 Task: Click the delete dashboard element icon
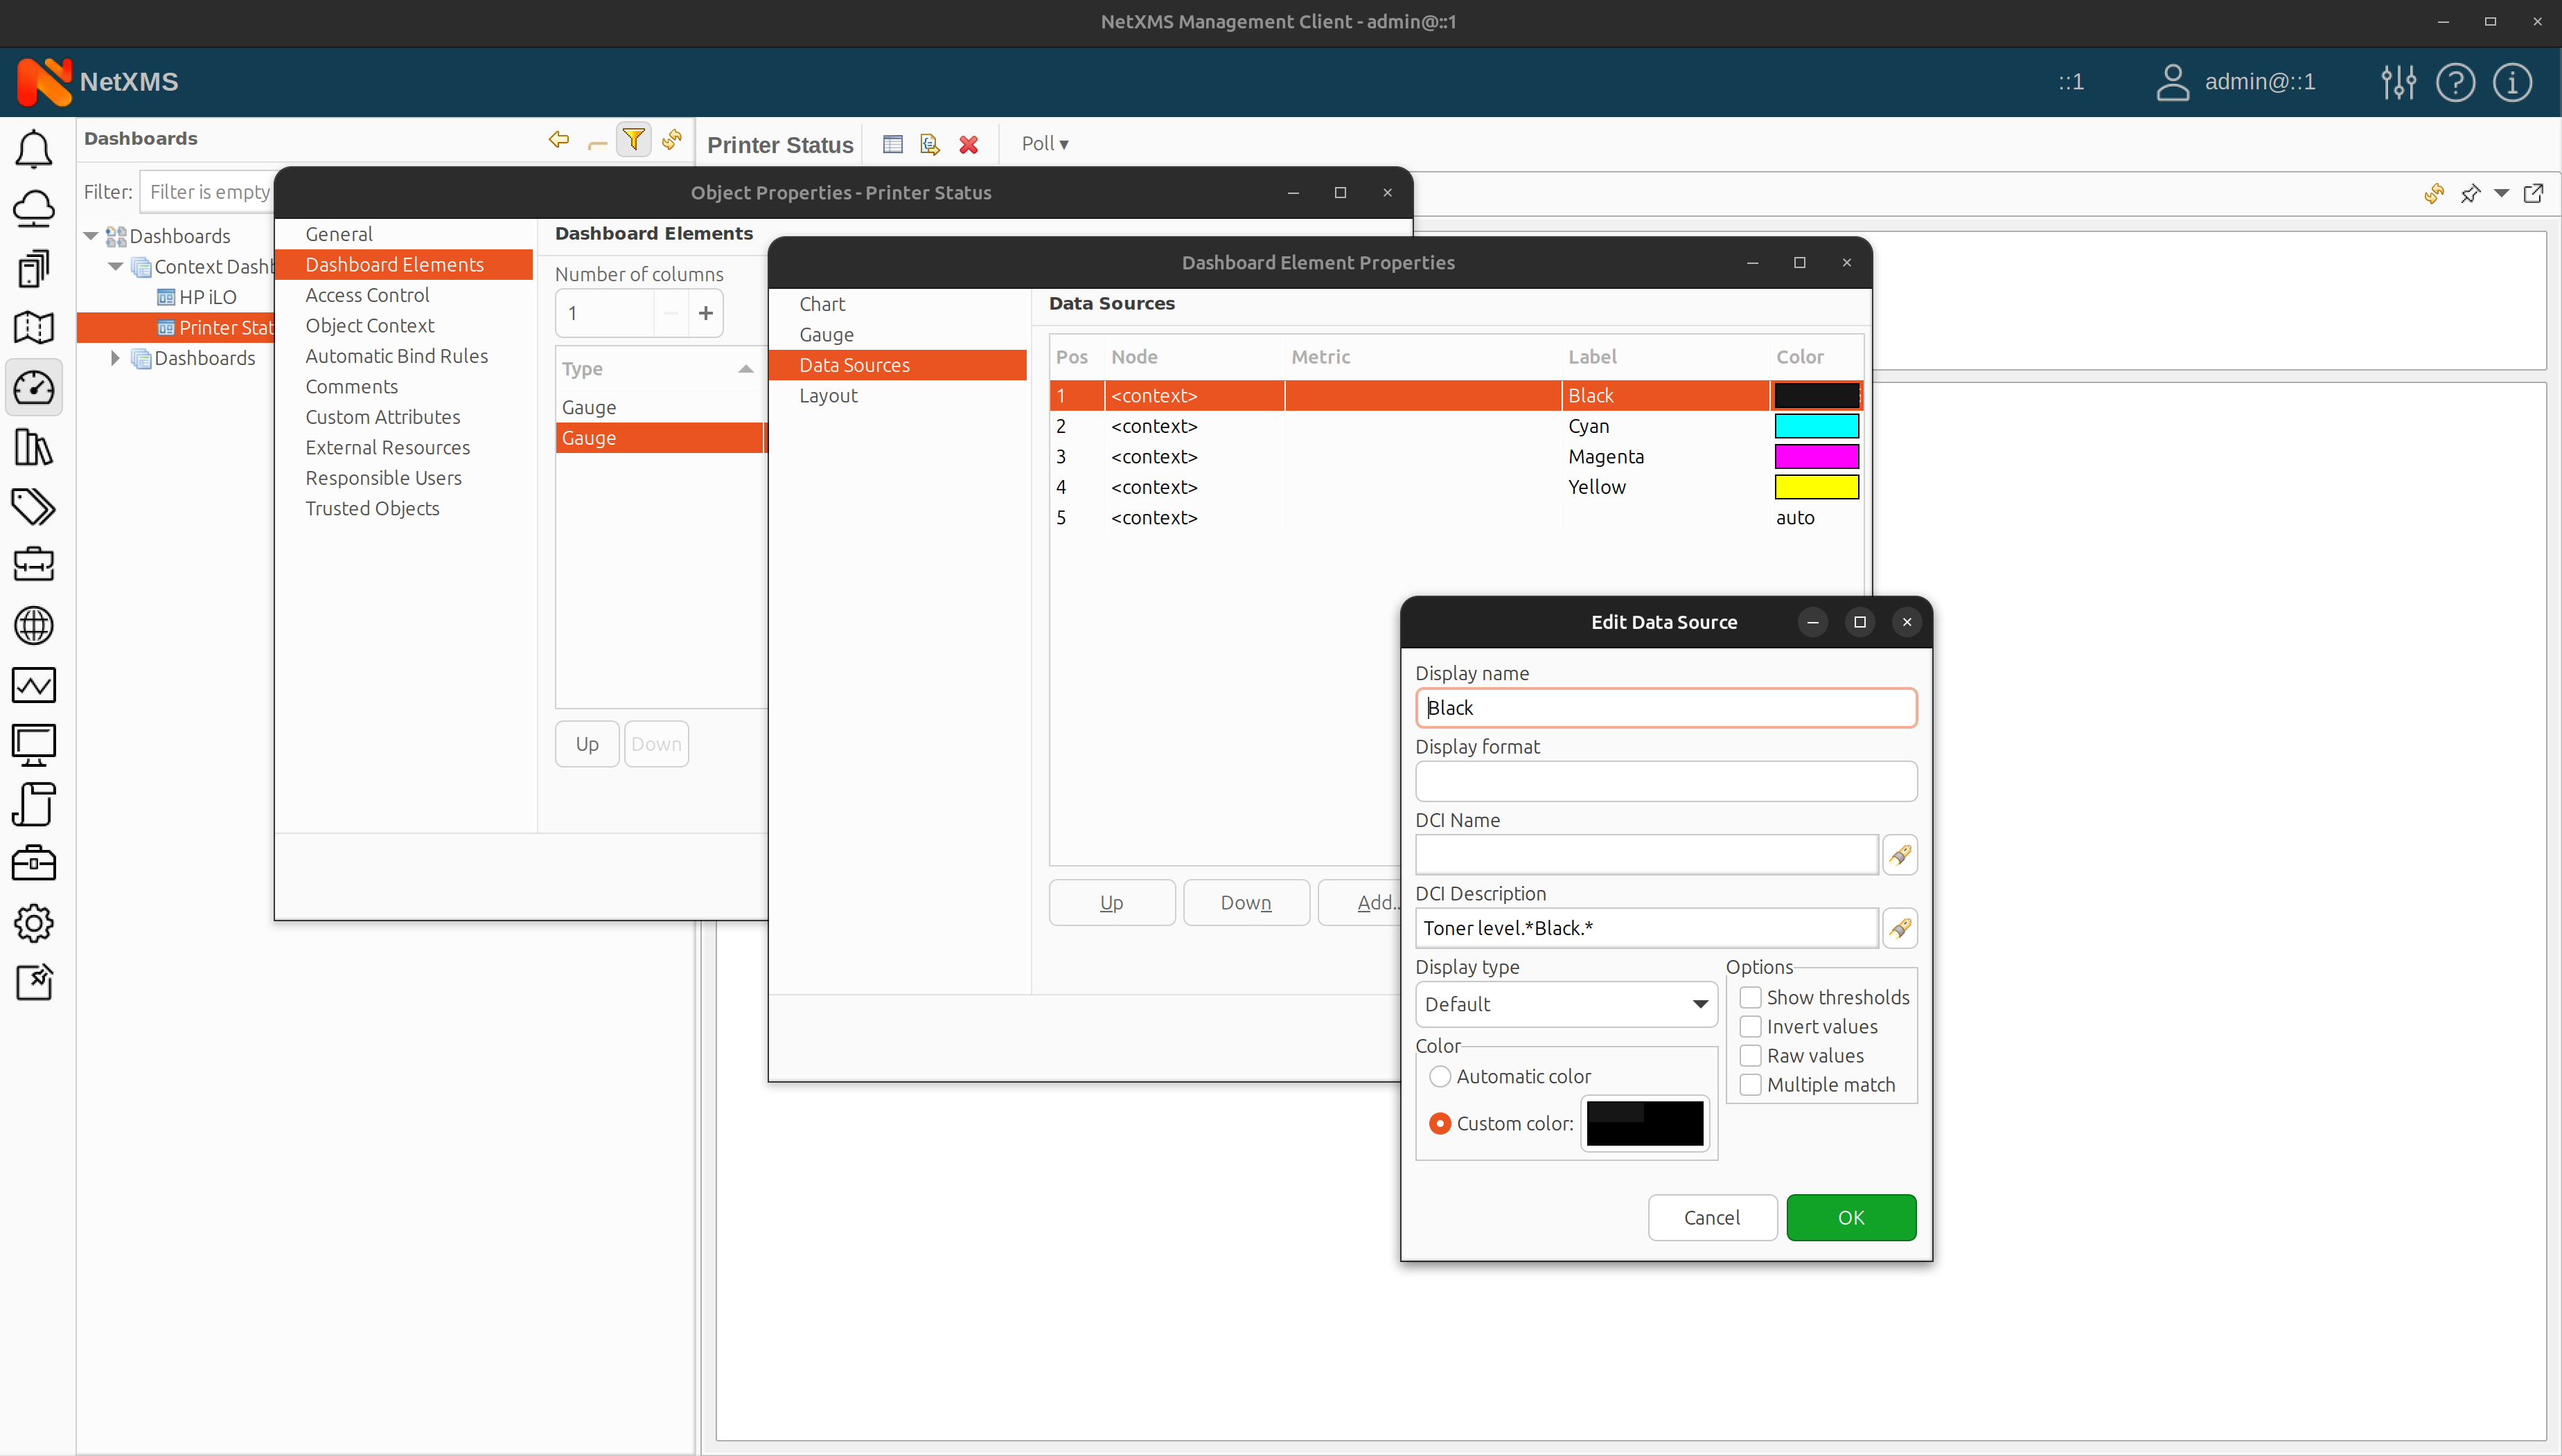pos(968,144)
